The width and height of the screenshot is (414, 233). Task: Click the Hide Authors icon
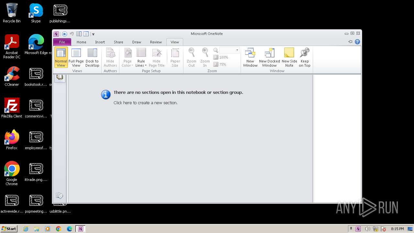[110, 57]
